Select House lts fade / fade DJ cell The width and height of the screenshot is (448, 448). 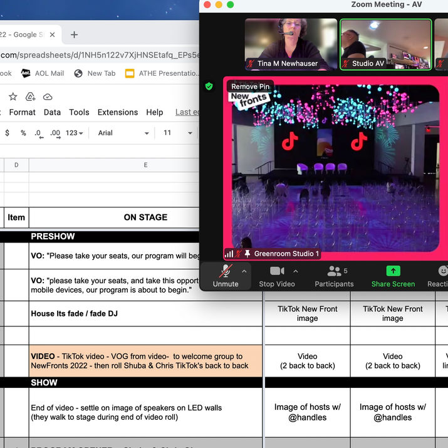[145, 313]
